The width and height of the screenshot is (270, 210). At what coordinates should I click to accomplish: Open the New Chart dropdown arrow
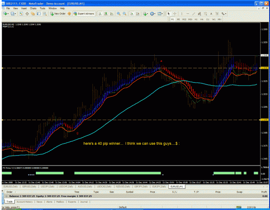[8, 14]
